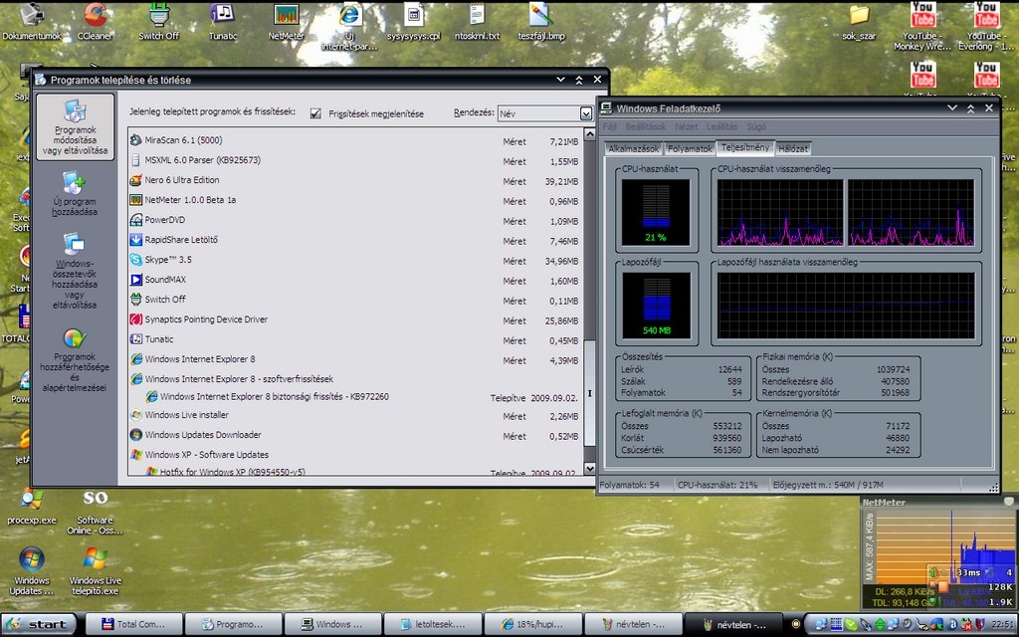Open the ntoskrnl.txt desktop file
The height and width of the screenshot is (637, 1019).
(477, 22)
